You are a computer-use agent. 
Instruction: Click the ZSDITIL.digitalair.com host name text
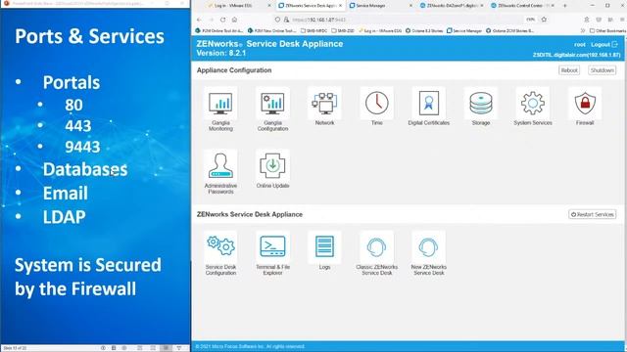(576, 55)
